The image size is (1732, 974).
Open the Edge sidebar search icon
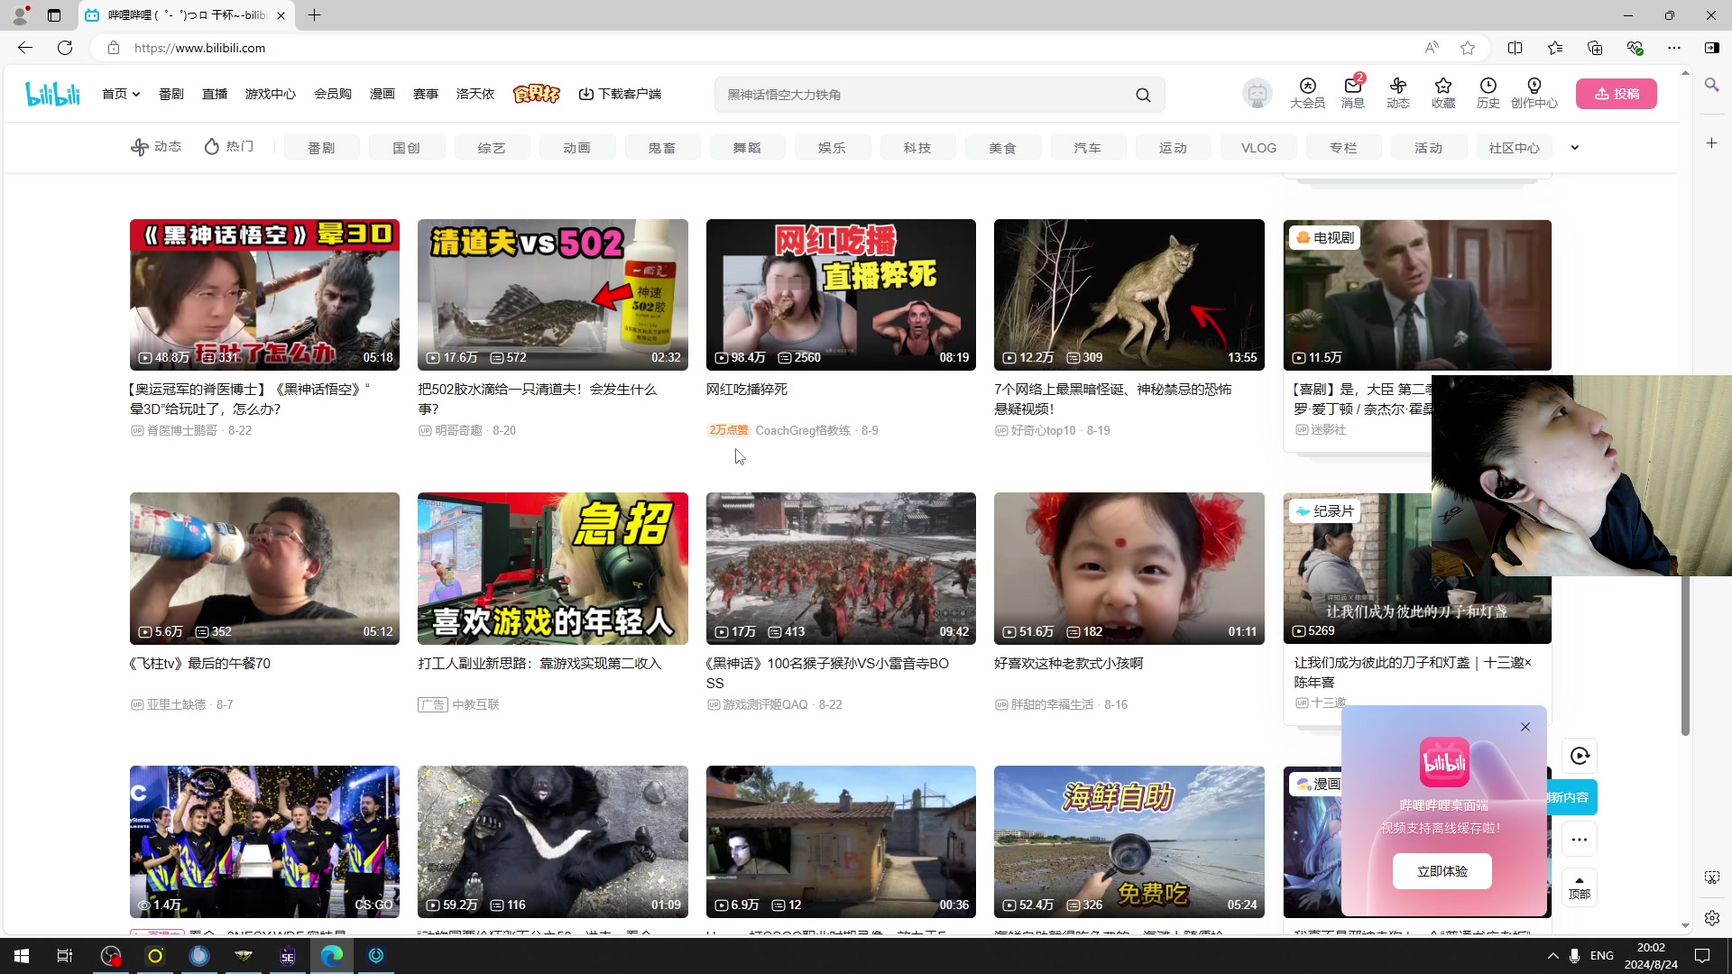click(x=1711, y=85)
